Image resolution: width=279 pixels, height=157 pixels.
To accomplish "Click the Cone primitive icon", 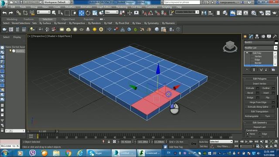I will (88, 30).
